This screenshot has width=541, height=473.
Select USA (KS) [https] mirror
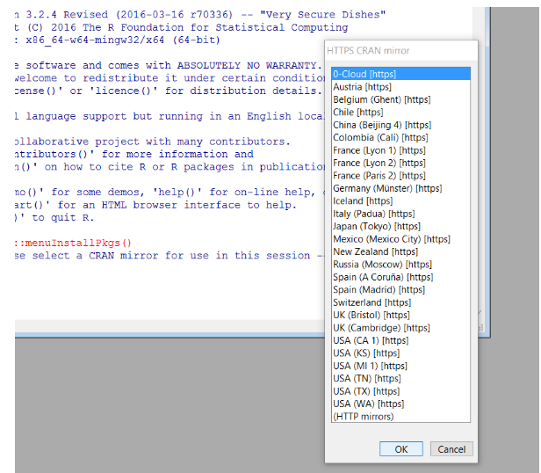pos(400,353)
